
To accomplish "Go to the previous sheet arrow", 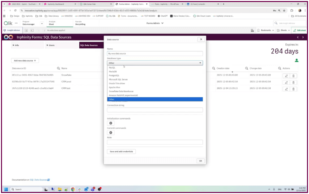I will click(298, 37).
